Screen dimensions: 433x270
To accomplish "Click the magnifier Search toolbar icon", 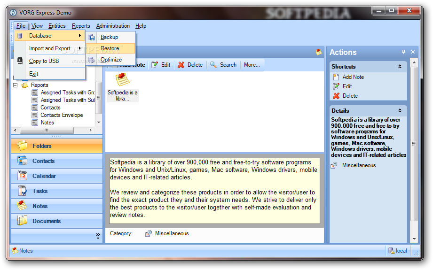I will (x=213, y=65).
